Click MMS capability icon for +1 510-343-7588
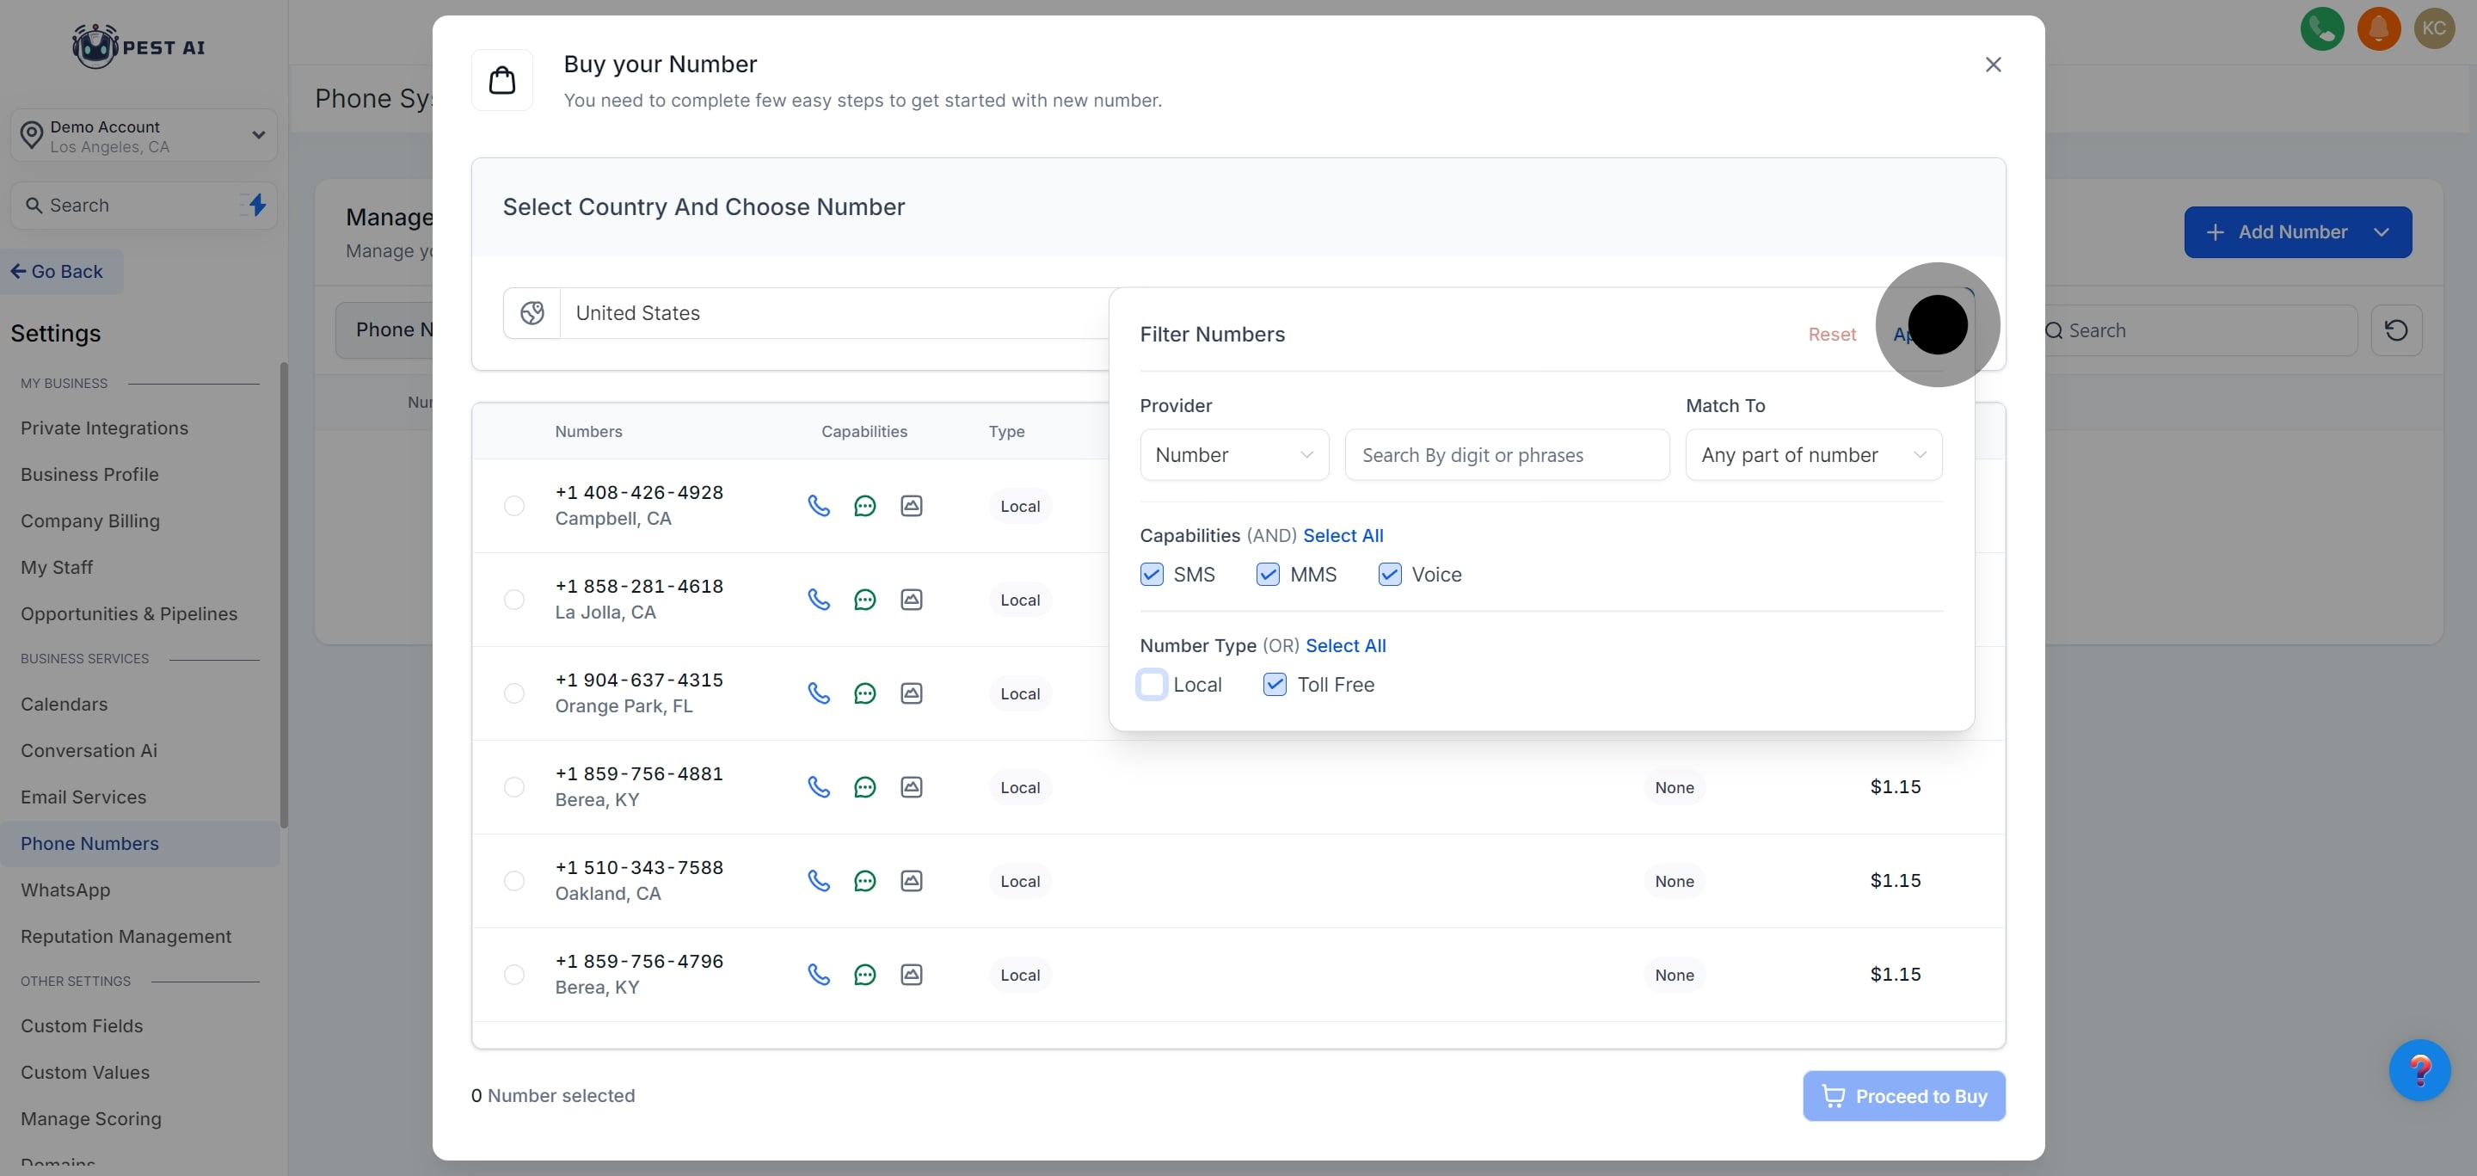Screen dimensions: 2477x1176 coord(911,881)
